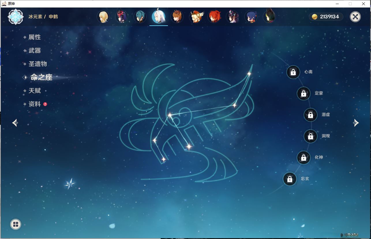Select the blonde Traveler character portrait
This screenshot has width=371, height=239.
(x=103, y=17)
